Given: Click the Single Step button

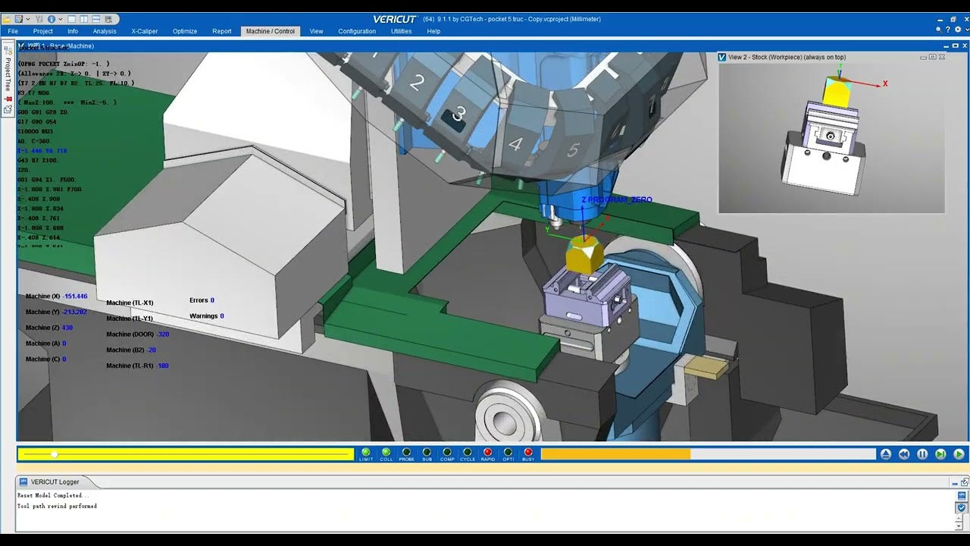Looking at the screenshot, I should coord(940,454).
